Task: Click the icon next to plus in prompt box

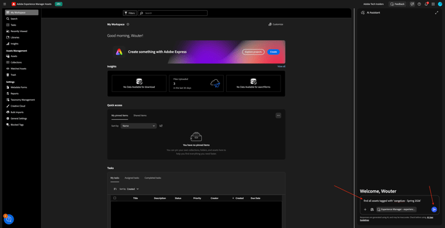Action: click(x=372, y=210)
